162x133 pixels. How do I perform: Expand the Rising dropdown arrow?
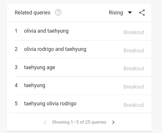(130, 12)
